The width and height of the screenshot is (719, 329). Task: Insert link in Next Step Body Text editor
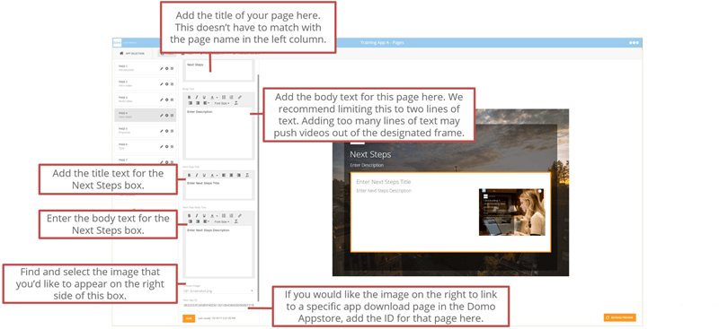[x=239, y=215]
